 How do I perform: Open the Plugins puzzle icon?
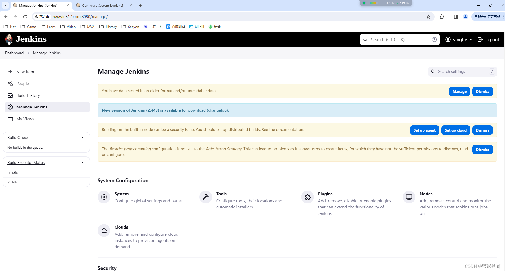(x=308, y=197)
